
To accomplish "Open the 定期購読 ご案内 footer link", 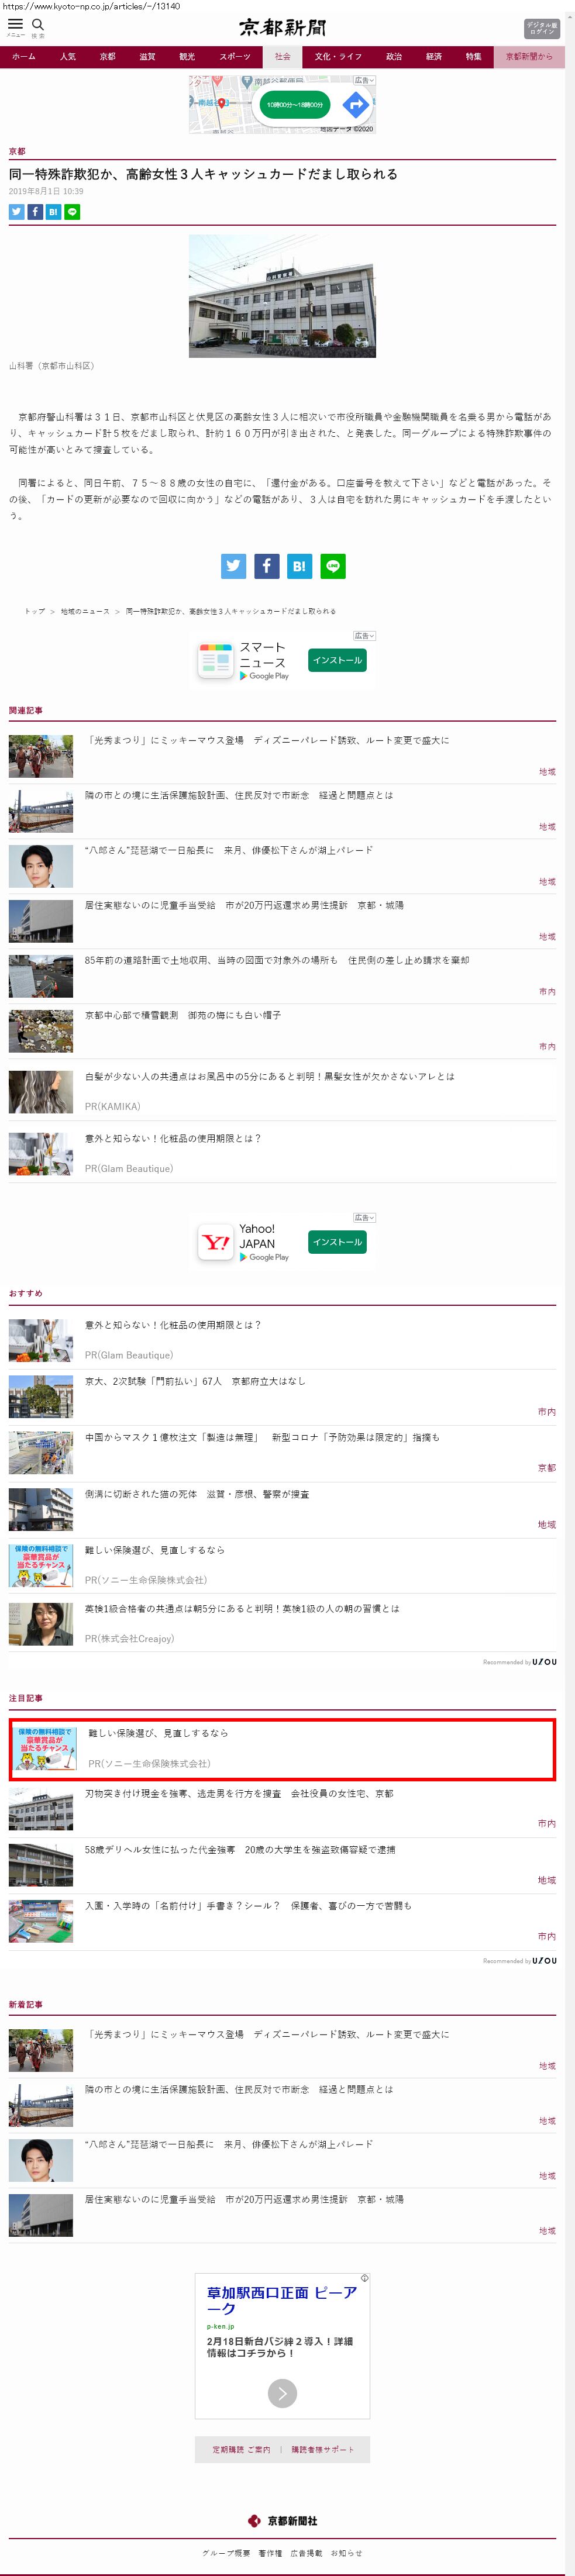I will [x=241, y=2449].
